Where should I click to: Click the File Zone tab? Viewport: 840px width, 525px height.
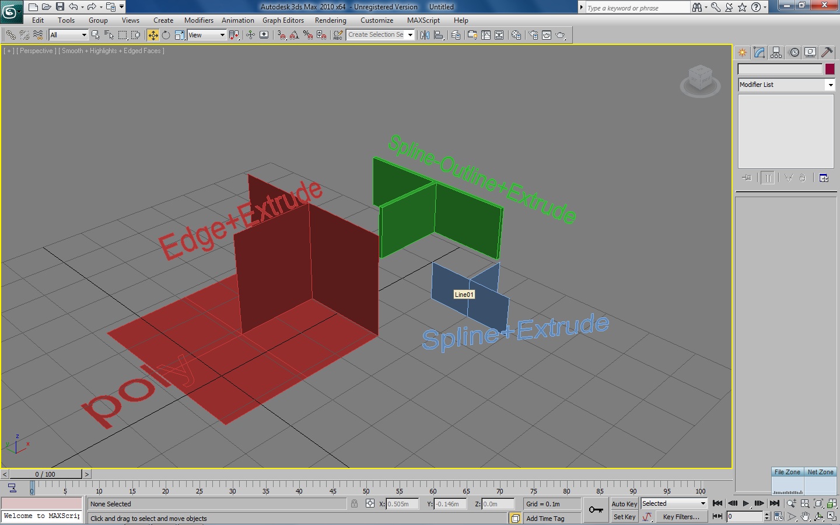(787, 472)
